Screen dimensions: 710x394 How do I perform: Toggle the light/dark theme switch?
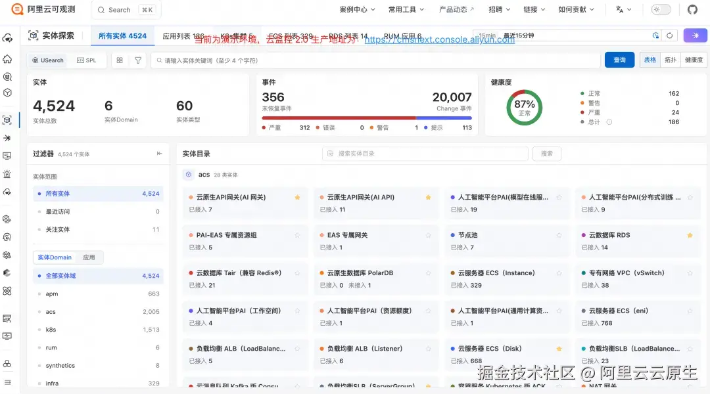661,9
